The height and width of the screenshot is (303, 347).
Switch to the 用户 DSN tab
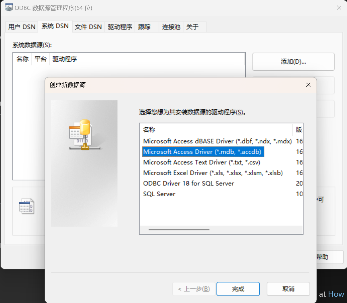click(x=22, y=27)
